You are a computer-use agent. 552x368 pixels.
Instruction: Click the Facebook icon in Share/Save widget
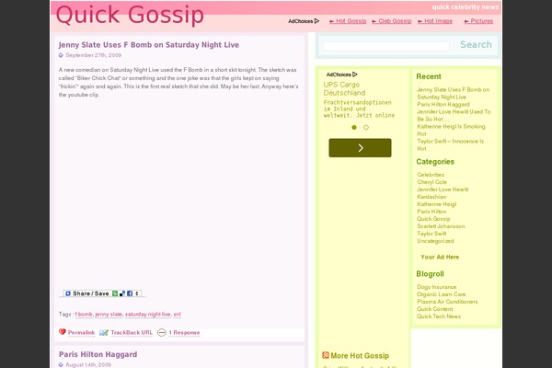click(130, 293)
